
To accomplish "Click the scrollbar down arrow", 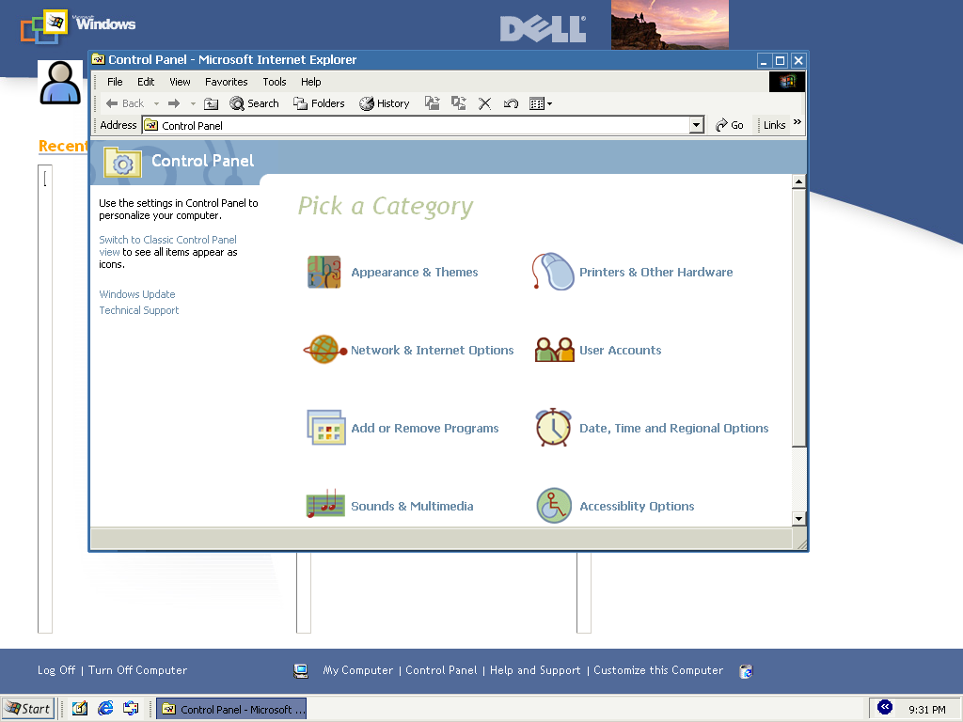I will coord(798,518).
